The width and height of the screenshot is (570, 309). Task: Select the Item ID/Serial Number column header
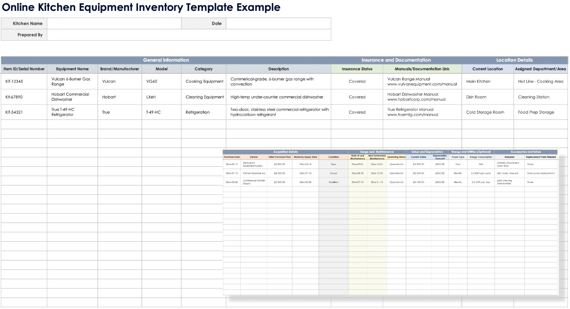(x=24, y=69)
